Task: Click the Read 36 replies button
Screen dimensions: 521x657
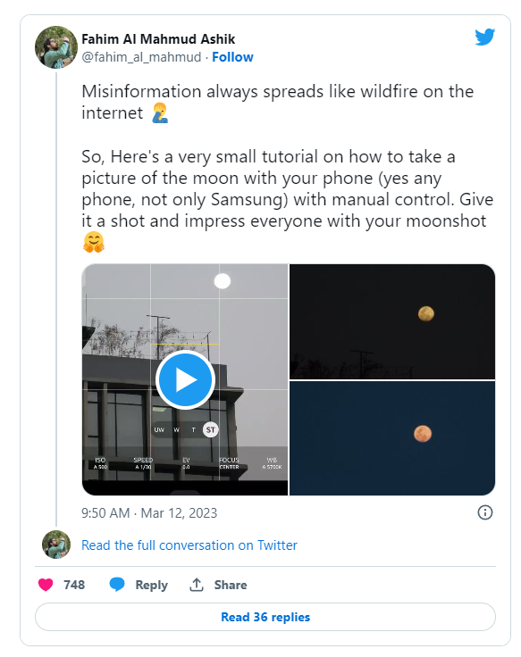Action: coord(265,617)
